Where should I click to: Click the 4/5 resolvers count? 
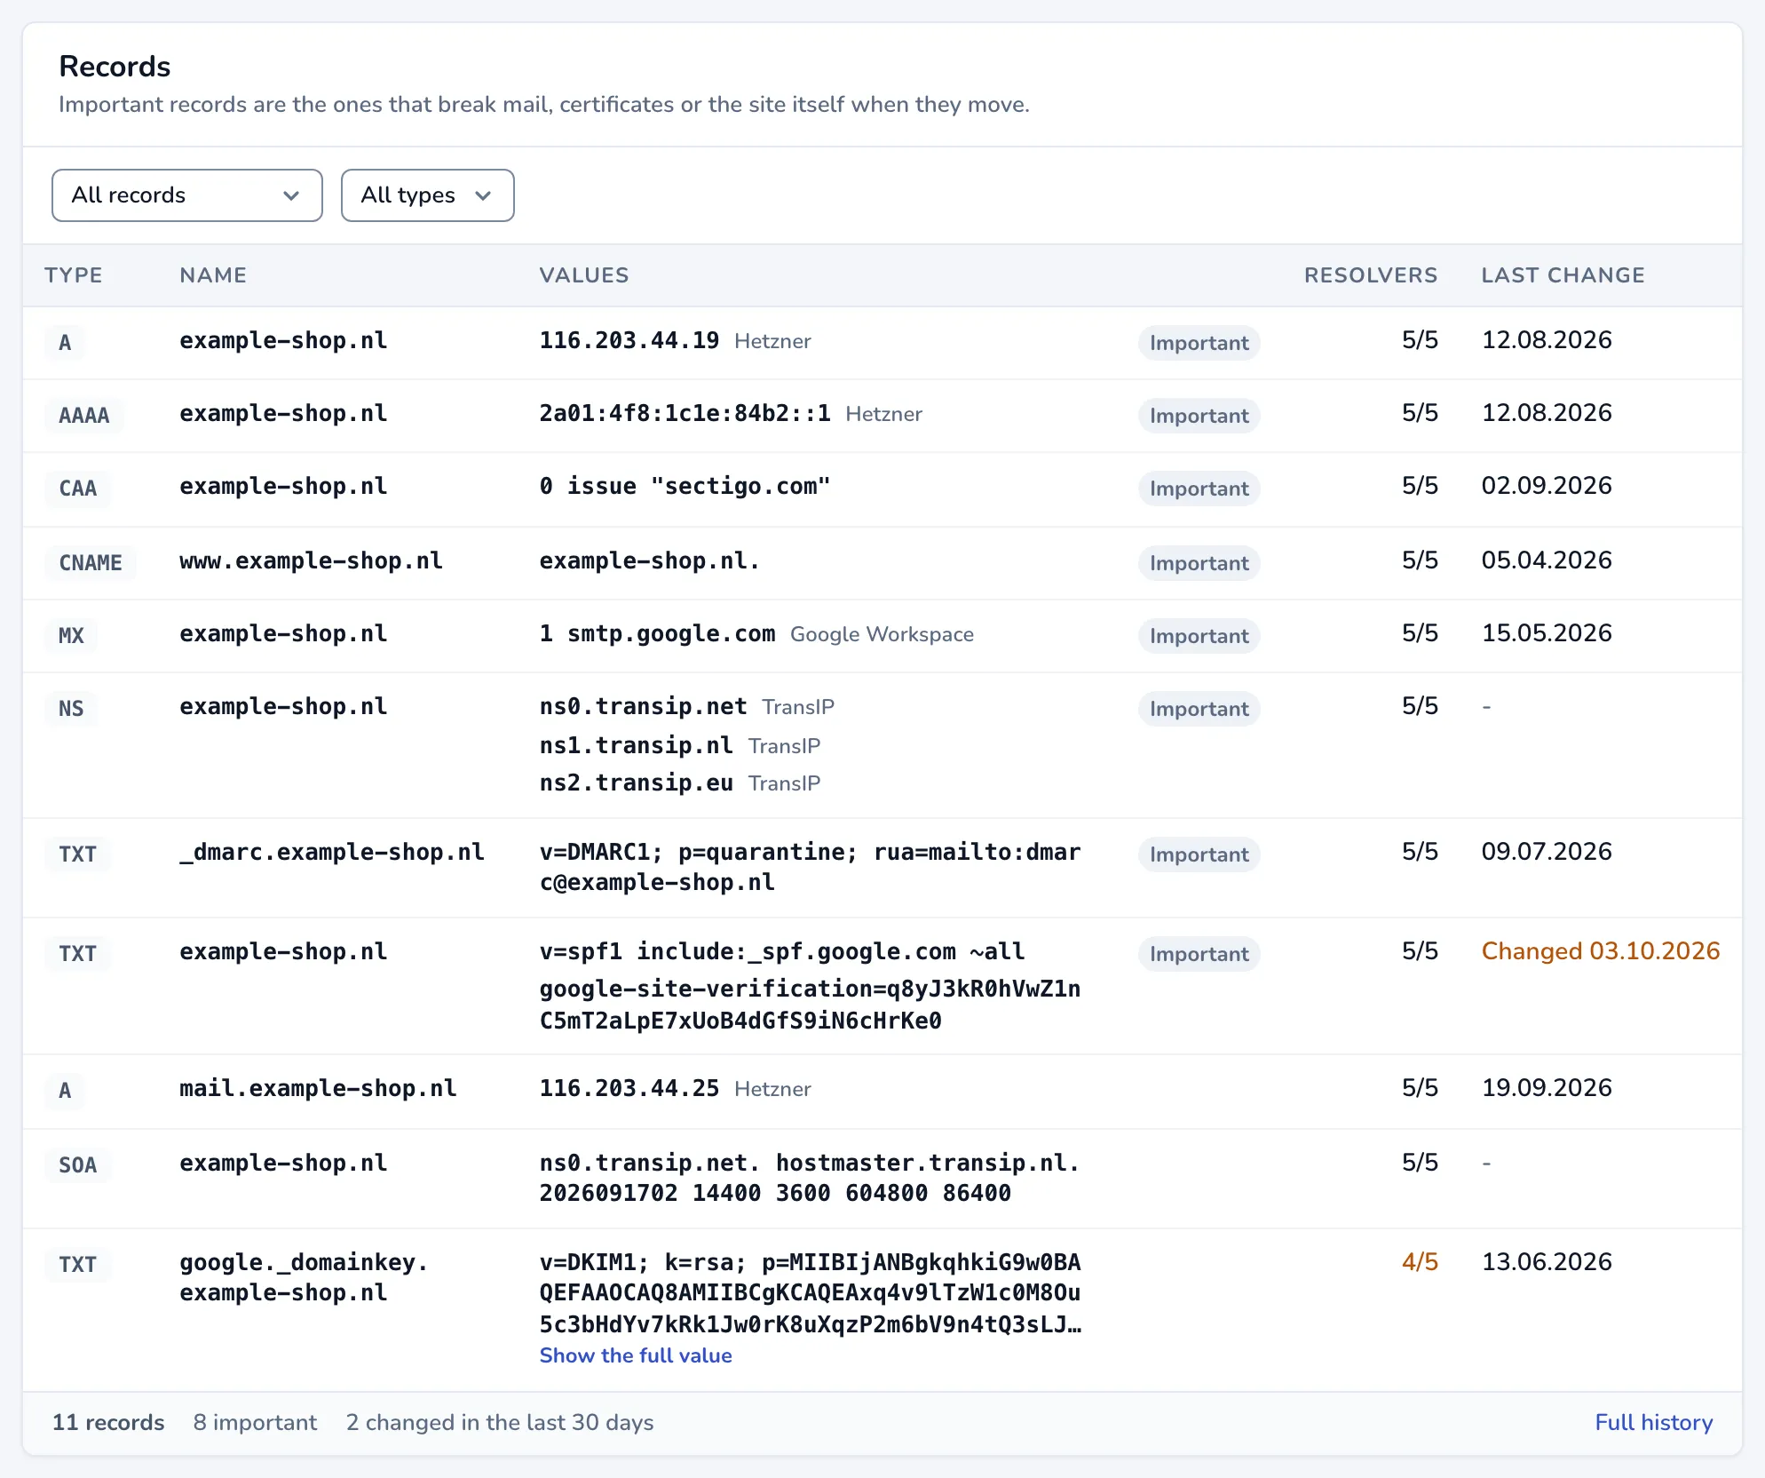click(x=1420, y=1262)
